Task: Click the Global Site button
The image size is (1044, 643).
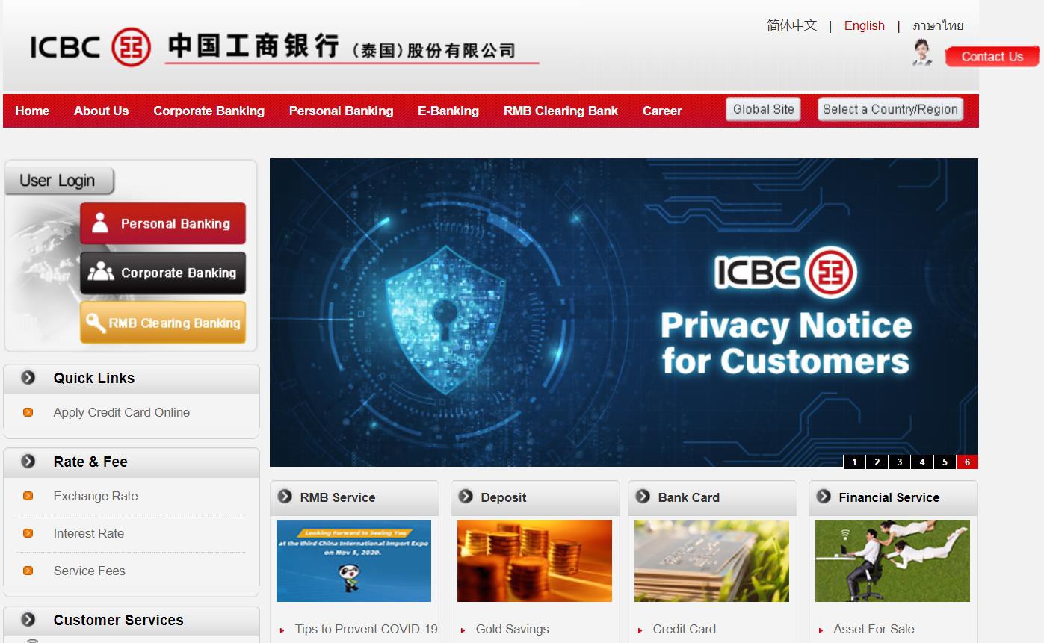Action: [x=763, y=109]
